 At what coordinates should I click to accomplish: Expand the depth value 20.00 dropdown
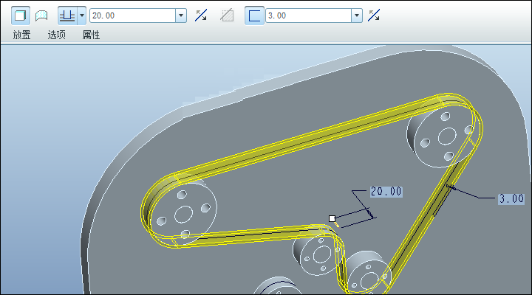point(181,15)
